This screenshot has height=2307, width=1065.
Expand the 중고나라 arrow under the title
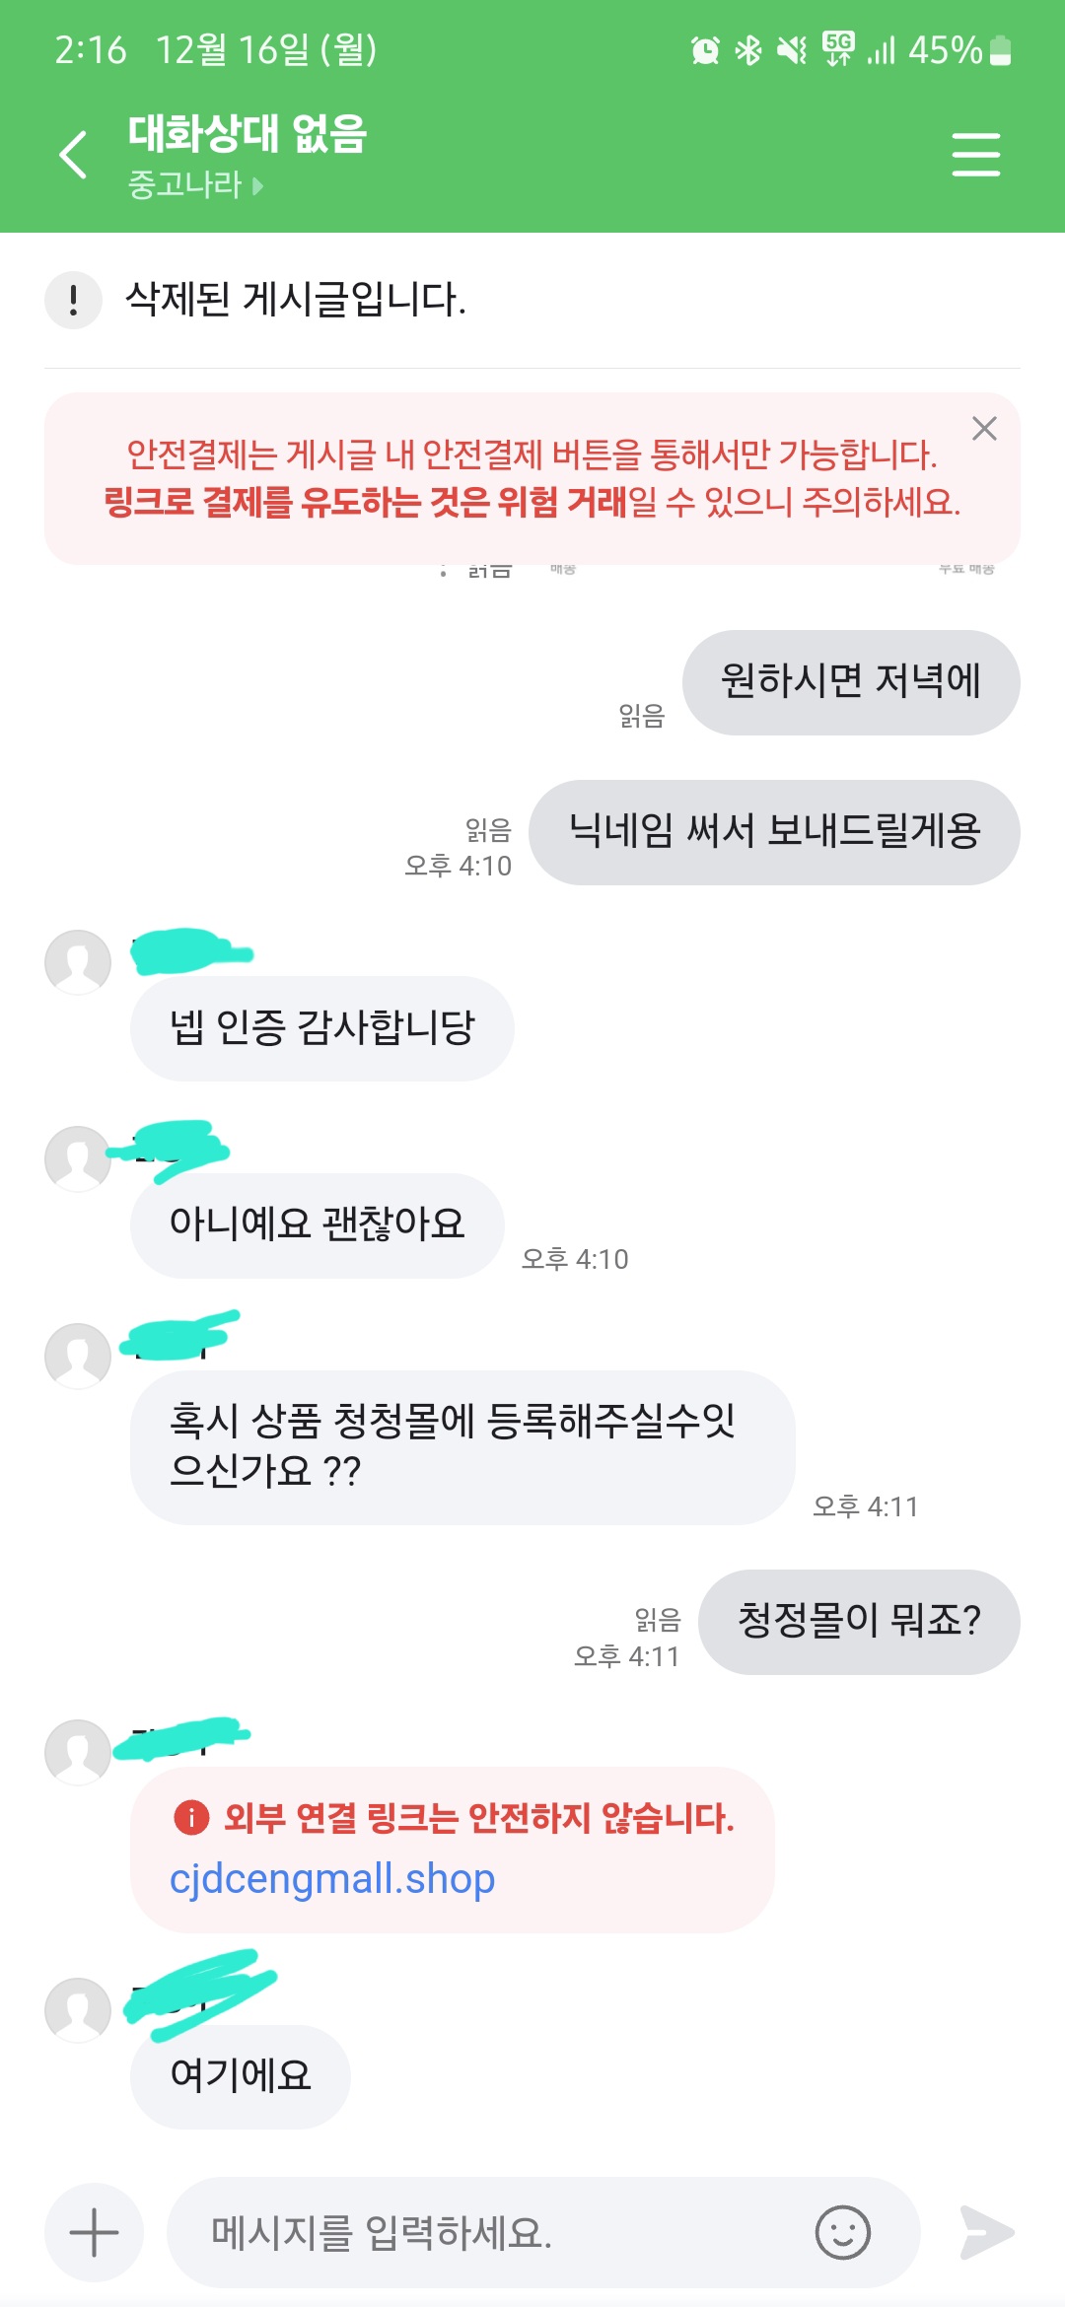click(x=257, y=185)
